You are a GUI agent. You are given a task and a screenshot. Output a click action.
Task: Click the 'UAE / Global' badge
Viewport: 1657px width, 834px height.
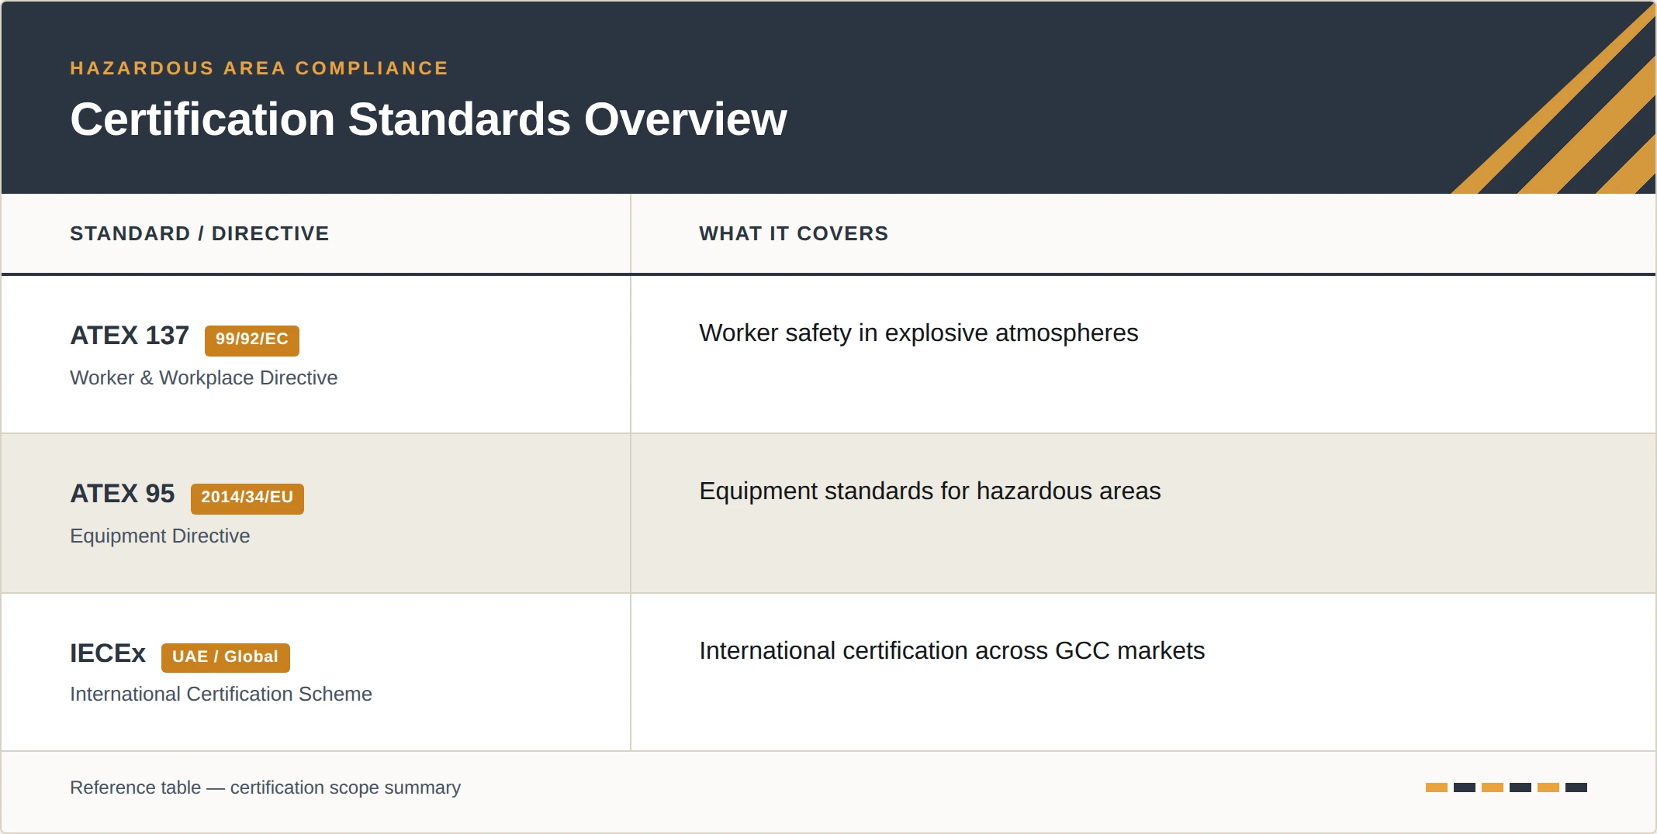point(226,657)
